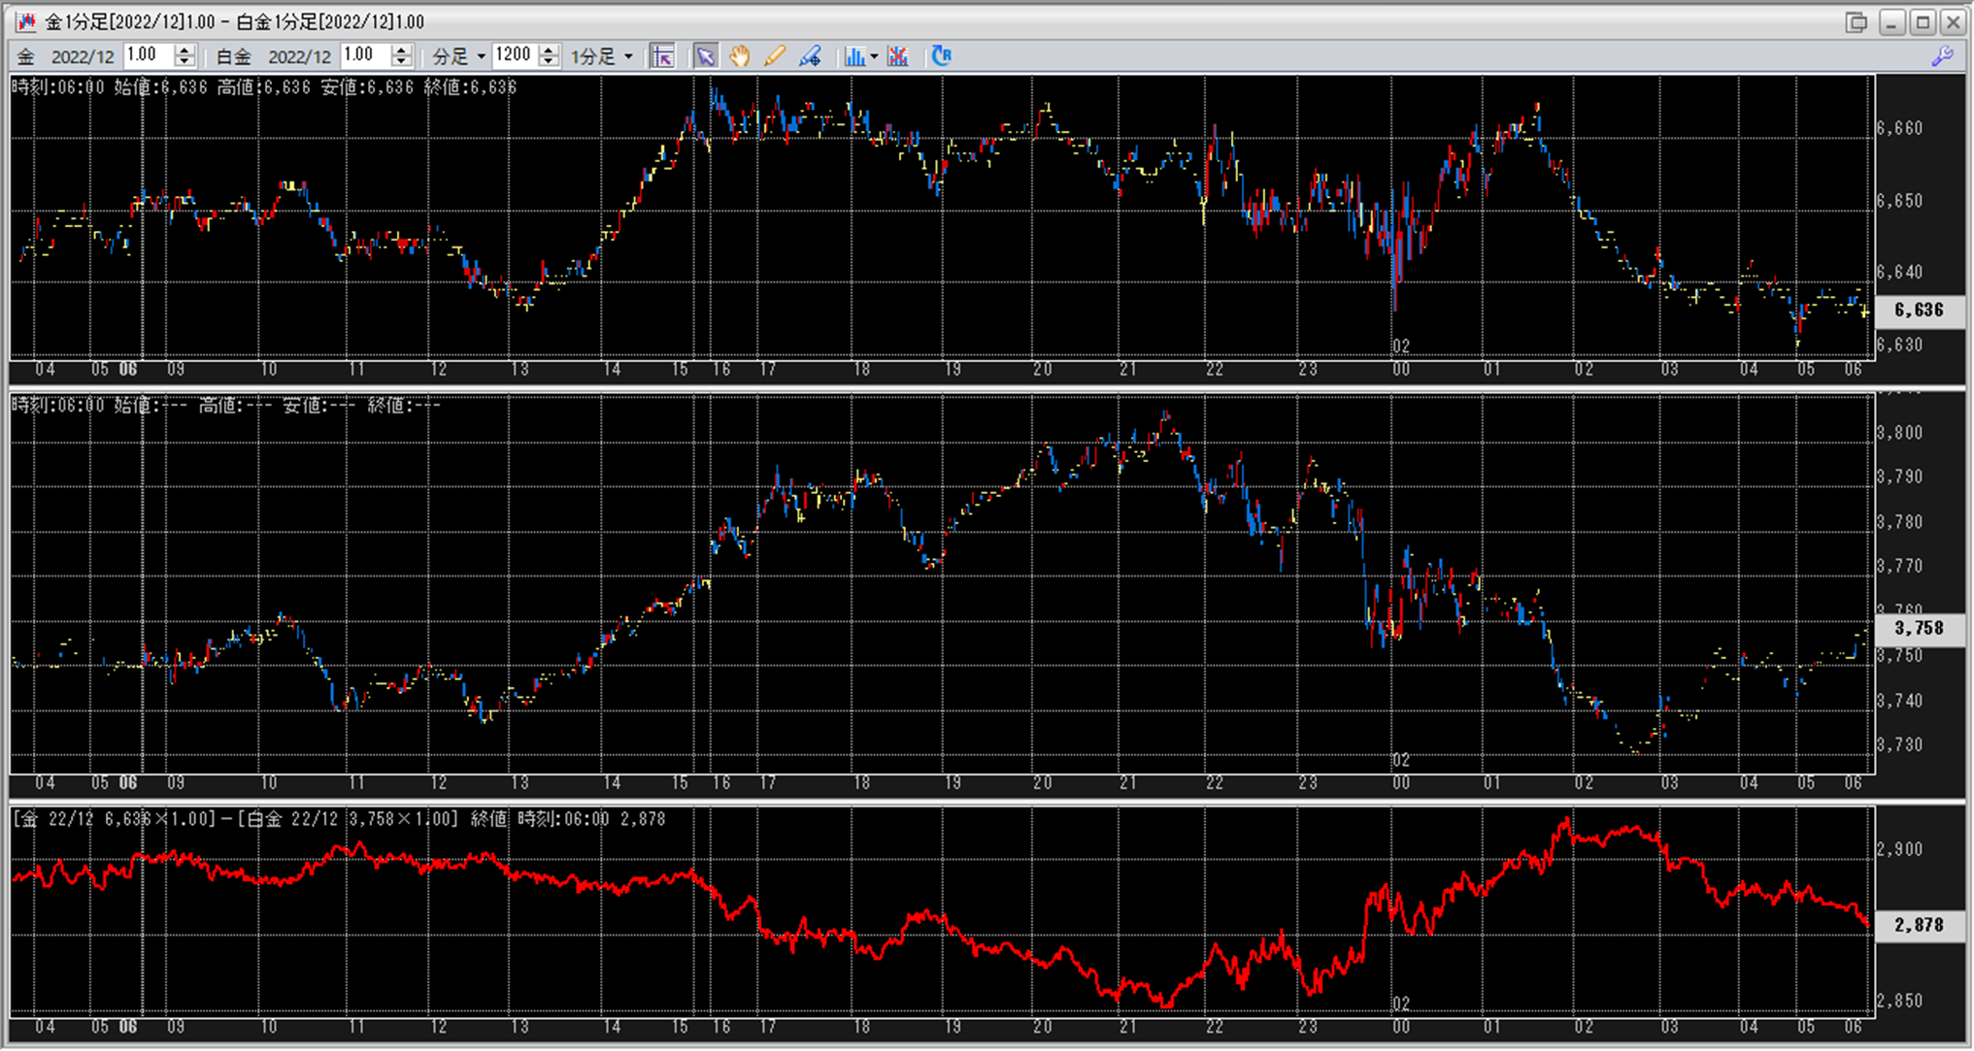Select the hand pan tool
The image size is (1974, 1051).
point(740,56)
